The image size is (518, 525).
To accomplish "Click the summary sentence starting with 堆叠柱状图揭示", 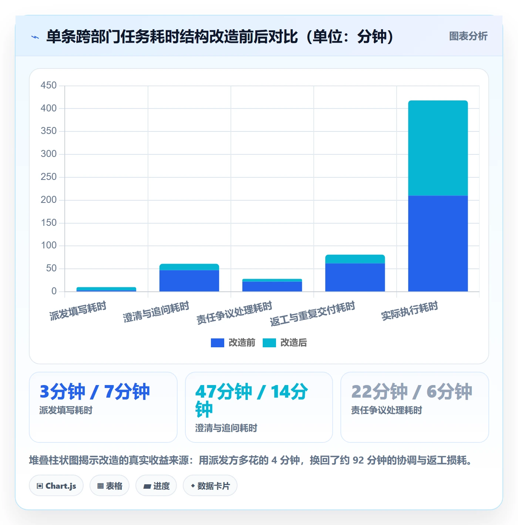I will (251, 460).
